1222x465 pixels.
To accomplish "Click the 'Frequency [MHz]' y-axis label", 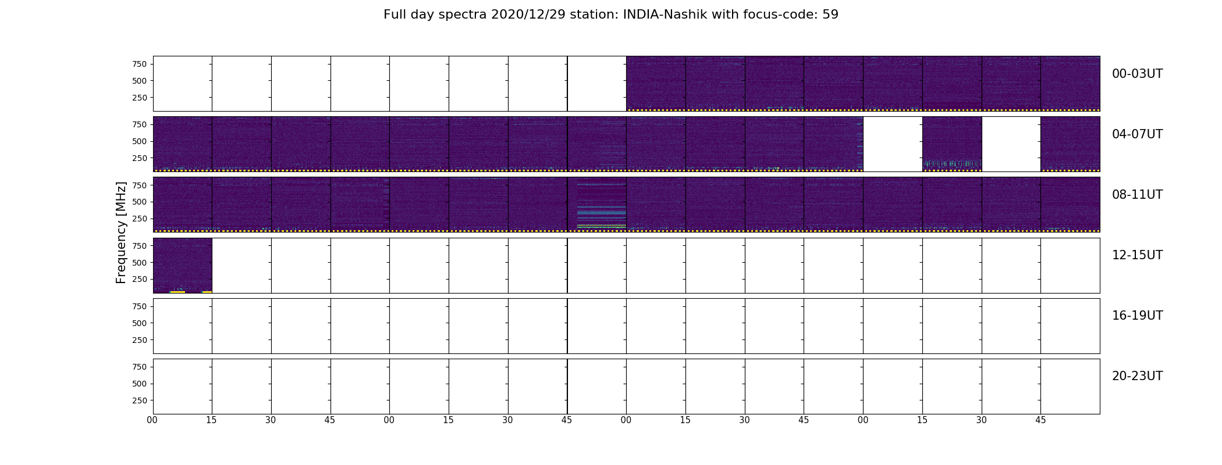I will (121, 233).
